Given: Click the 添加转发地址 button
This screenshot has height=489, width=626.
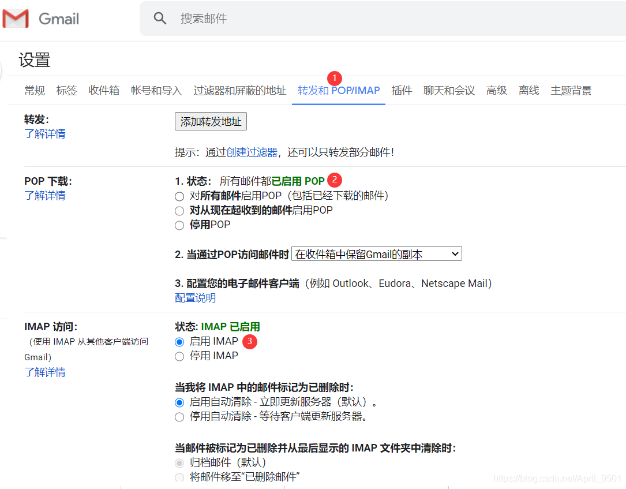Looking at the screenshot, I should pyautogui.click(x=211, y=121).
